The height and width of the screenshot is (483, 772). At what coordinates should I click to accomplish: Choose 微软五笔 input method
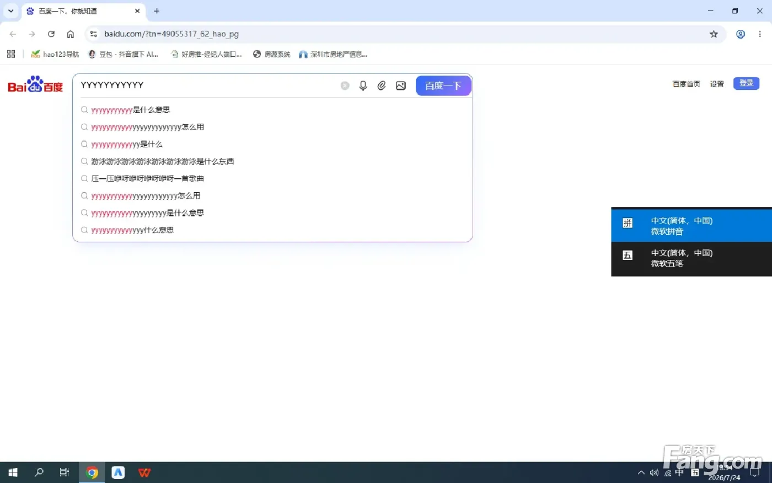click(691, 258)
